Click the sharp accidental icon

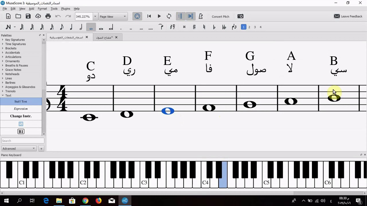click(x=194, y=27)
